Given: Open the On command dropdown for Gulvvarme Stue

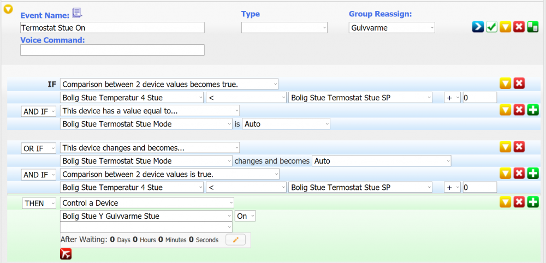Looking at the screenshot, I should pos(245,216).
